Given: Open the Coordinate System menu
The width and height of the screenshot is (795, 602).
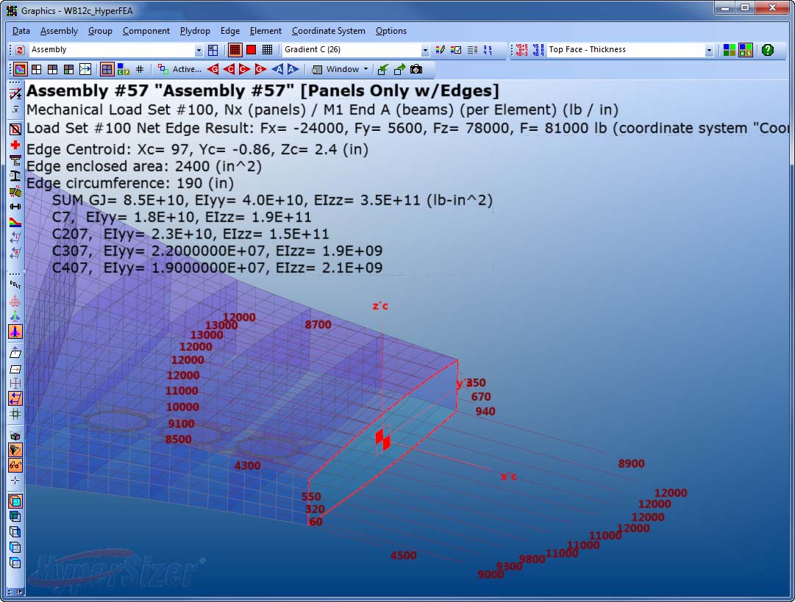Looking at the screenshot, I should coord(328,31).
